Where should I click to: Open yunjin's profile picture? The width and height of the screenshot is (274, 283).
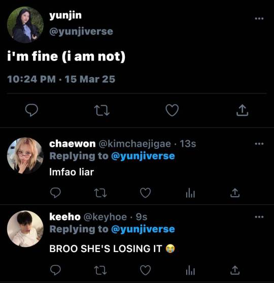click(25, 25)
